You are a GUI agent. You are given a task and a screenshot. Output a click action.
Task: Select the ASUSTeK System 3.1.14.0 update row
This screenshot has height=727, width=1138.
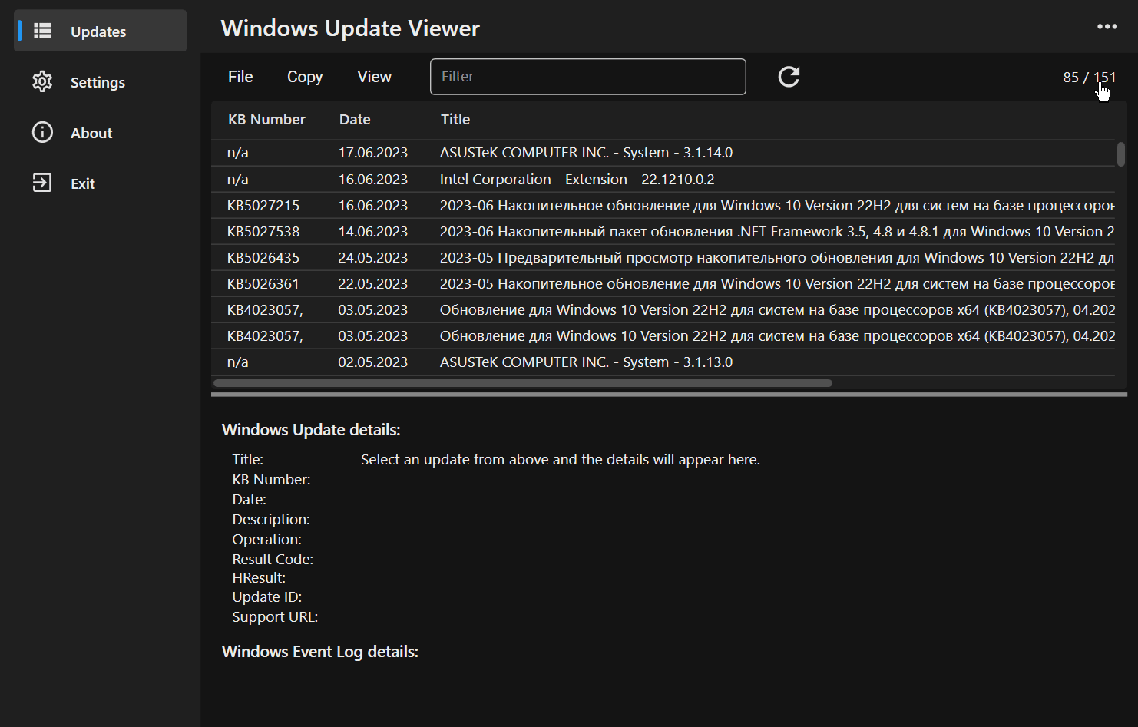pos(538,152)
